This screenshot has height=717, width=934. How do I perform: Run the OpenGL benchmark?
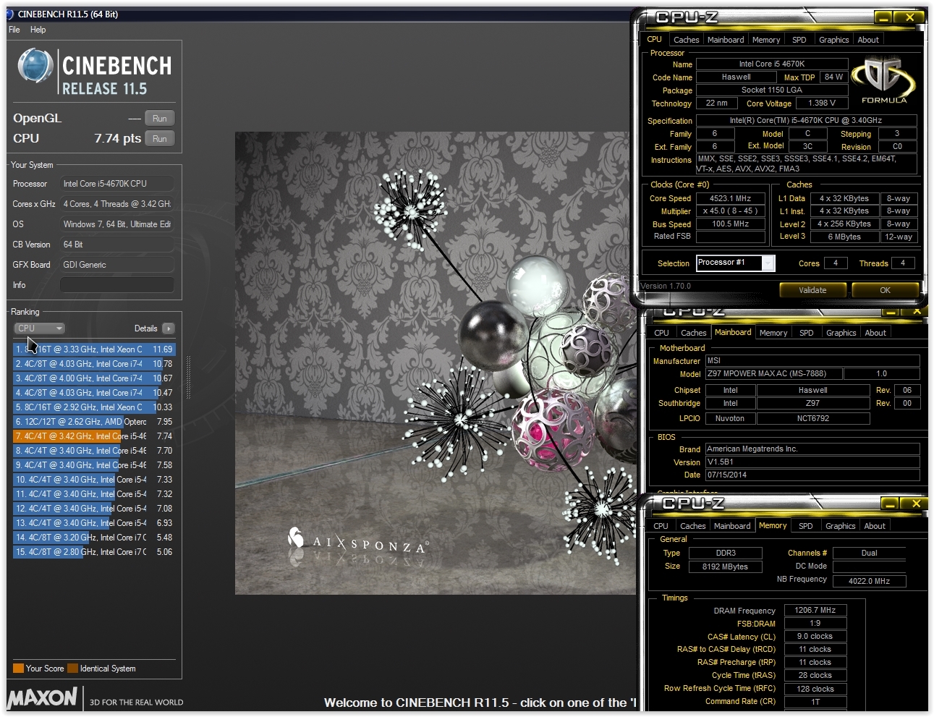[160, 119]
